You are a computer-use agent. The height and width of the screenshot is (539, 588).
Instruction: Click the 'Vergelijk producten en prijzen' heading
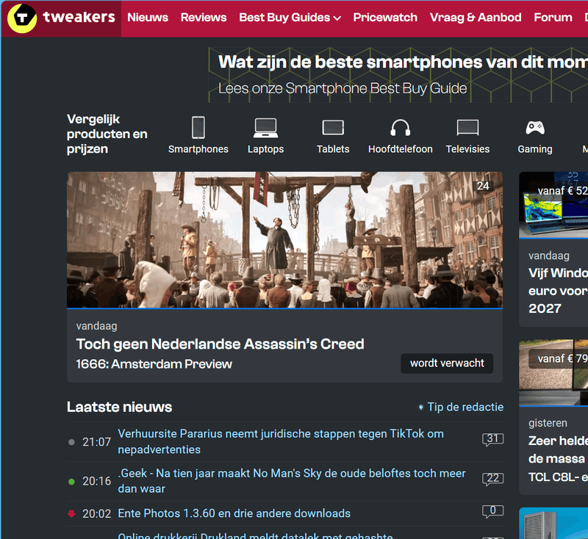pyautogui.click(x=107, y=134)
